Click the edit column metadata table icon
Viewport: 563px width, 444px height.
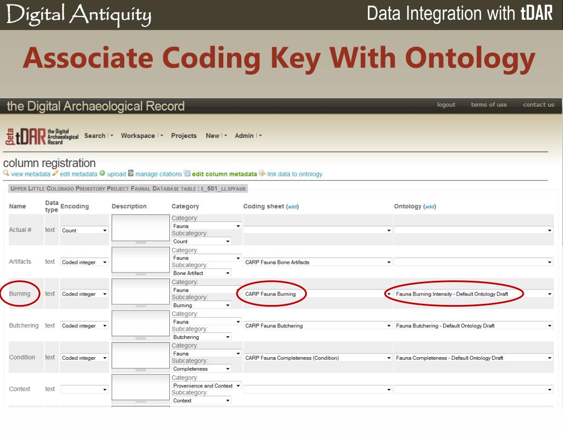[187, 173]
